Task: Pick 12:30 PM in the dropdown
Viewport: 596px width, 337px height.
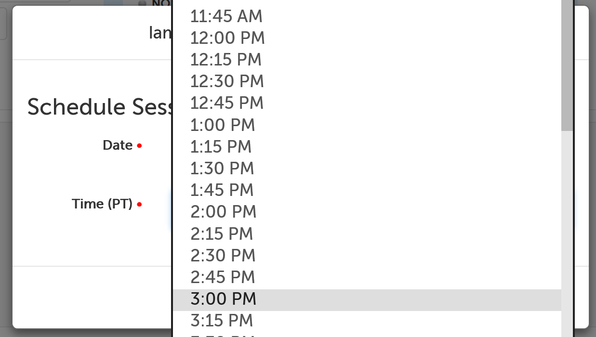Action: (227, 81)
